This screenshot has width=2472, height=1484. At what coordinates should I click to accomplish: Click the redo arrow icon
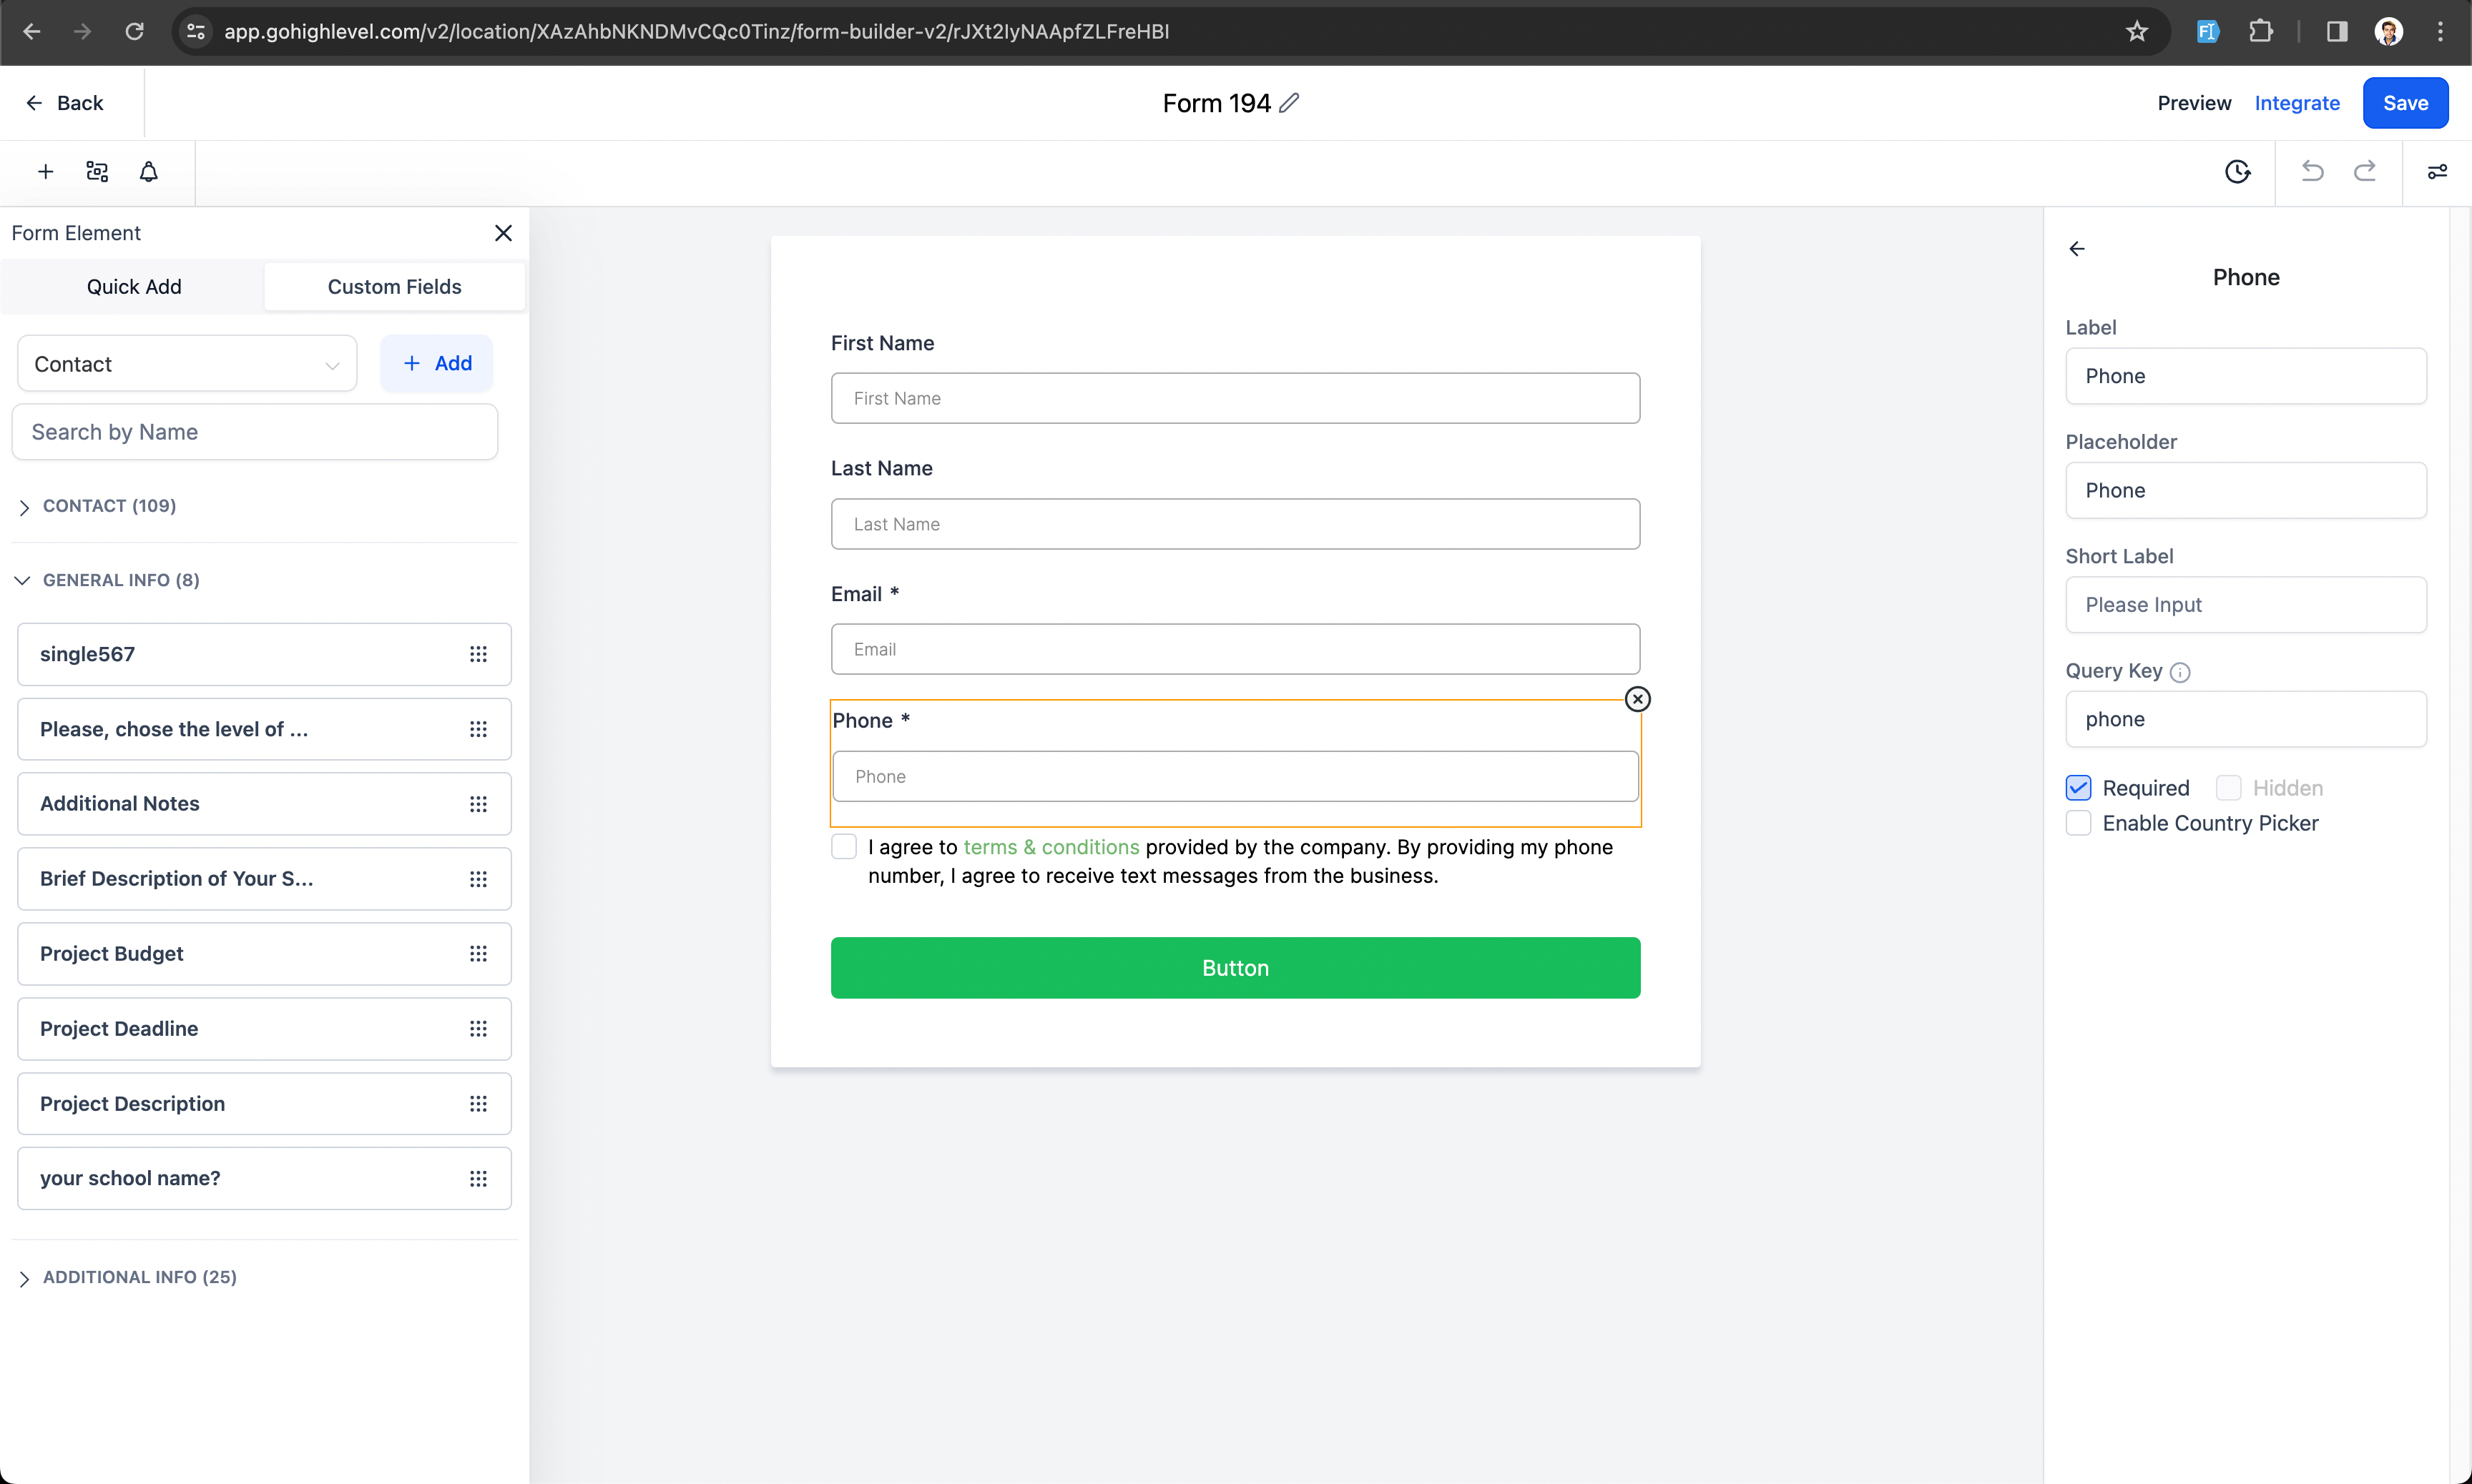[x=2364, y=172]
